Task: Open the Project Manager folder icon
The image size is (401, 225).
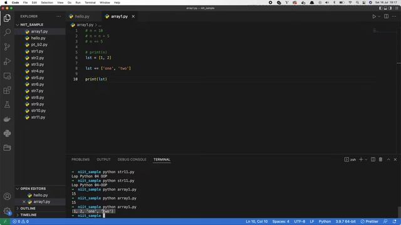Action: 7,147
